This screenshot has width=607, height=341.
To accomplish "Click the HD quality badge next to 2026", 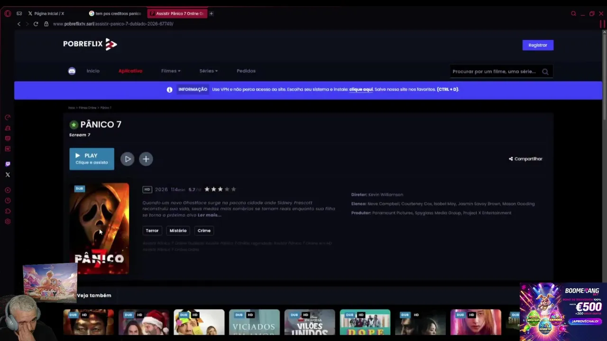I will coord(147,189).
